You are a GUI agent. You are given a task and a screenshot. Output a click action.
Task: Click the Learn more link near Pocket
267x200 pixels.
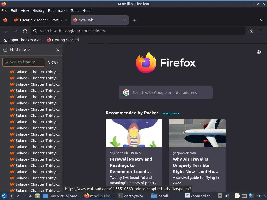point(171,113)
